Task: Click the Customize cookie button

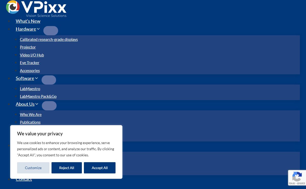Action: click(33, 168)
